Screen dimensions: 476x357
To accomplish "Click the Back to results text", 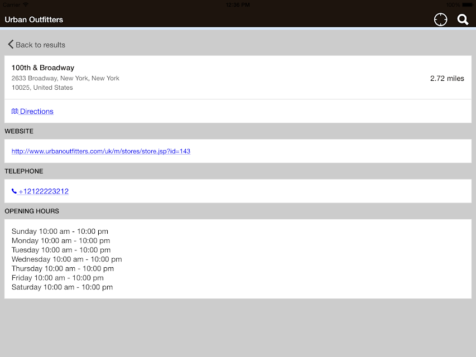I will click(40, 45).
